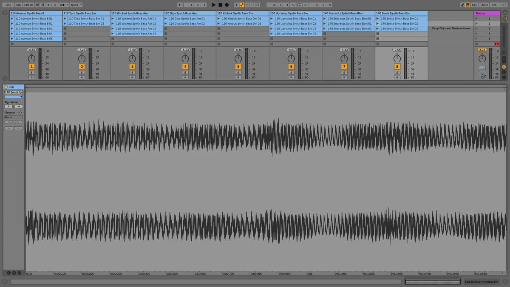Screen dimensions: 510x287
Task: Open the quantization menu showing None
Action: [76, 5]
